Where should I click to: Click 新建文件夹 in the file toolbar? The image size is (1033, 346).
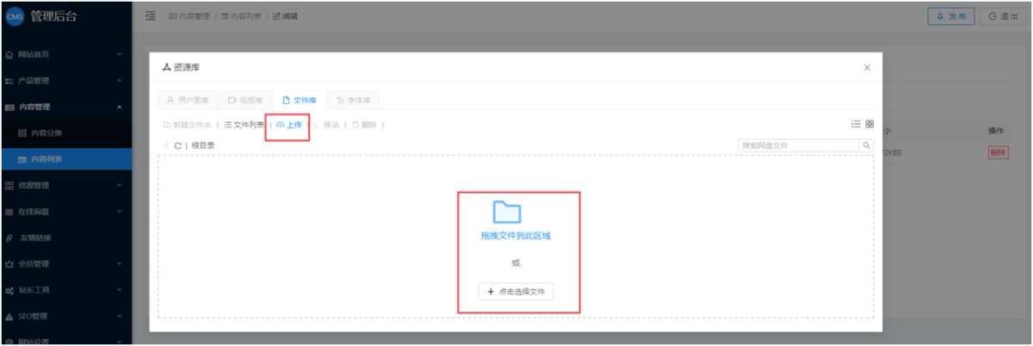click(187, 125)
